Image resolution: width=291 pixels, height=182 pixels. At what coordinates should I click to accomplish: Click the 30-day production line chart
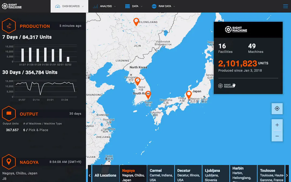click(45, 89)
